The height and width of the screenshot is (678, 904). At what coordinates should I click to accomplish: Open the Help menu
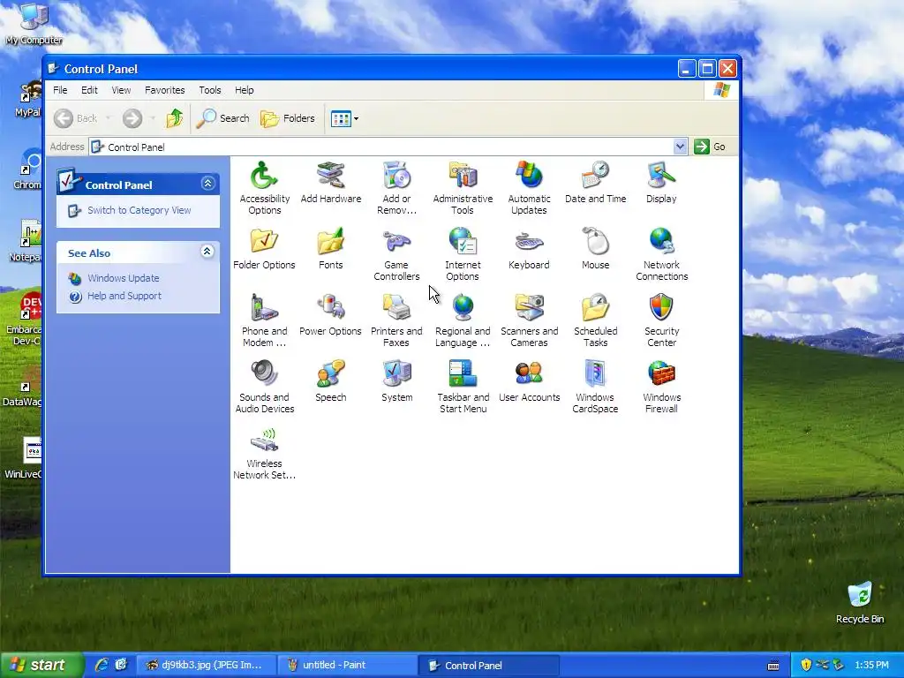click(245, 90)
